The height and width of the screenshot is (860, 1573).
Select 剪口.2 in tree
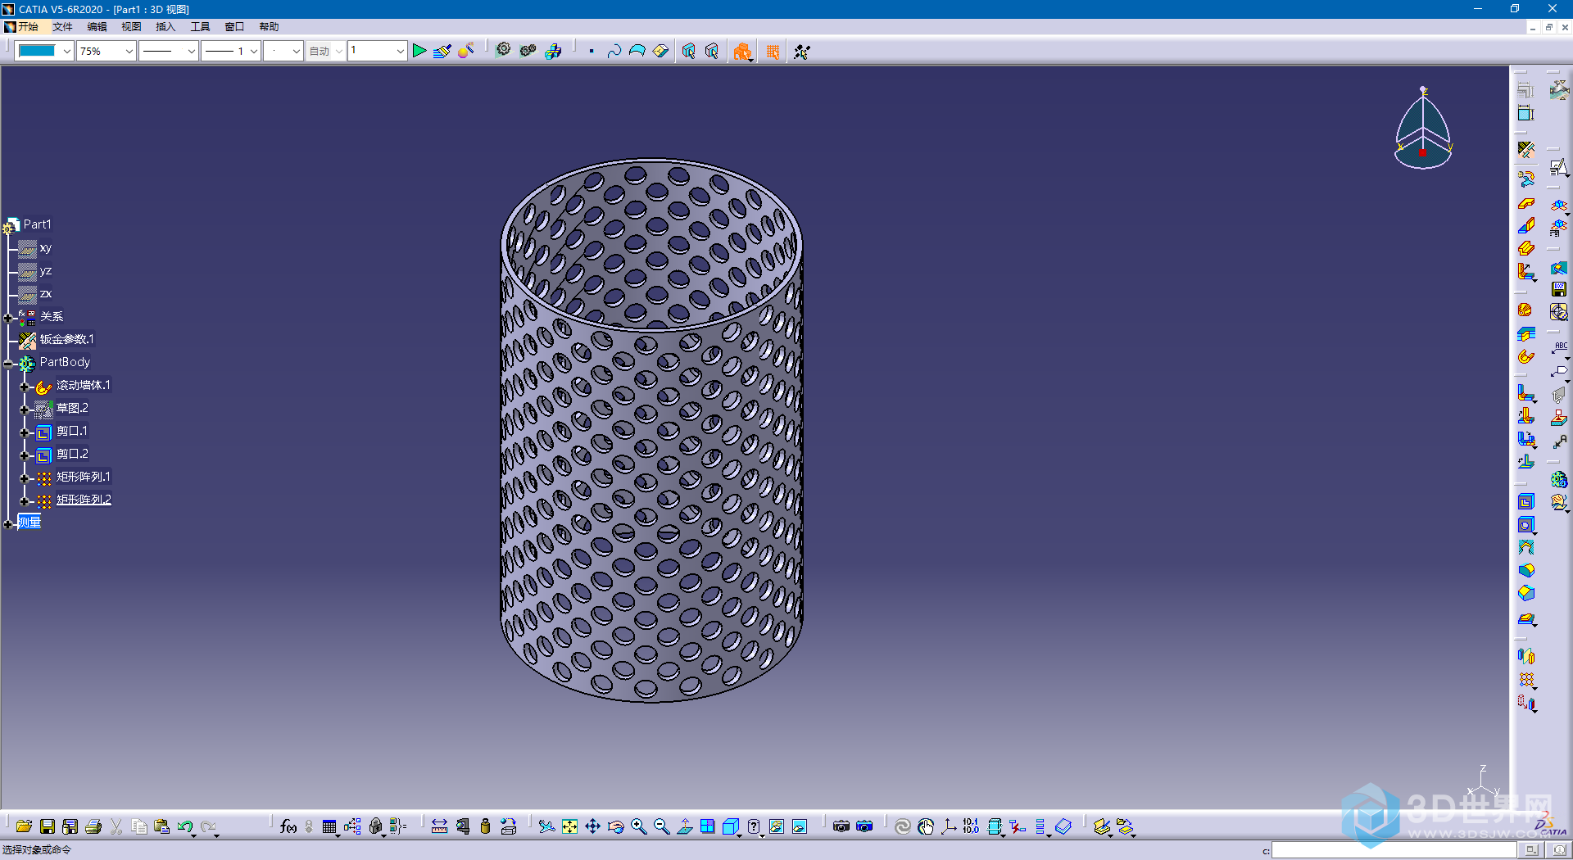click(72, 454)
